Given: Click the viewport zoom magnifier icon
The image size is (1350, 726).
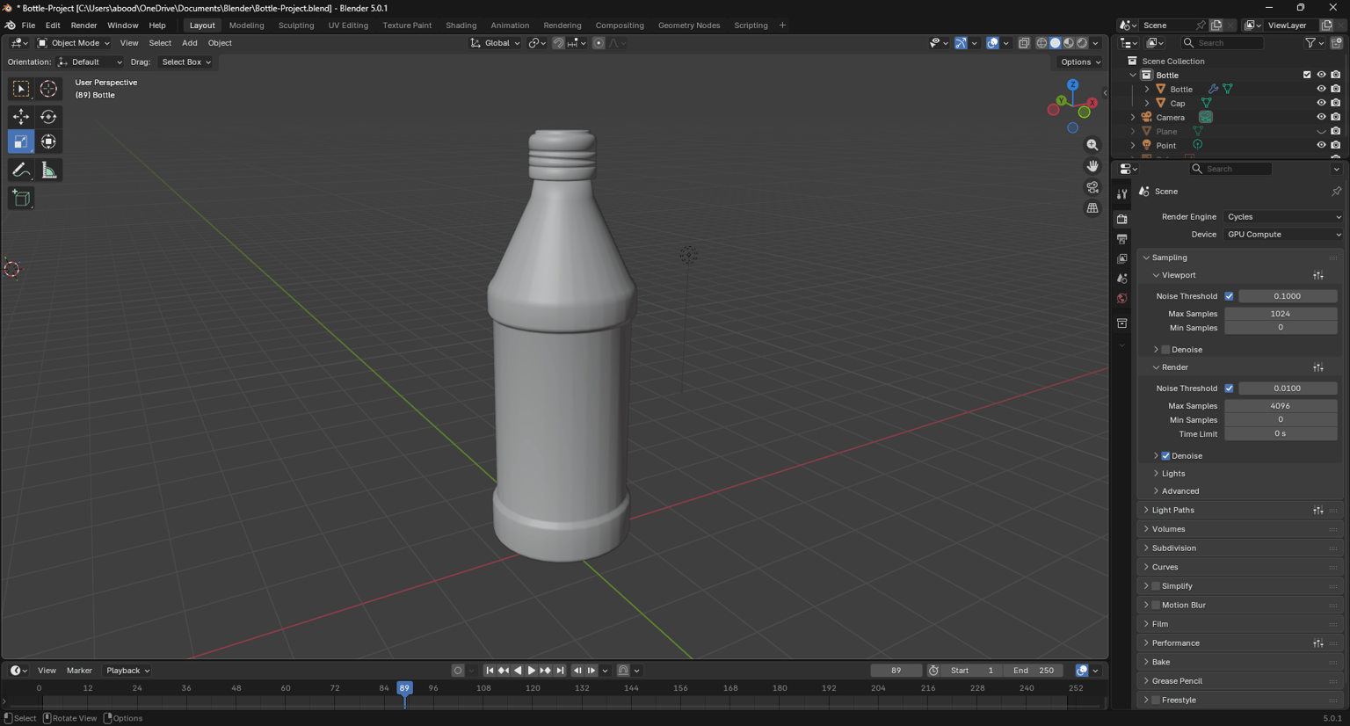Looking at the screenshot, I should (1092, 145).
